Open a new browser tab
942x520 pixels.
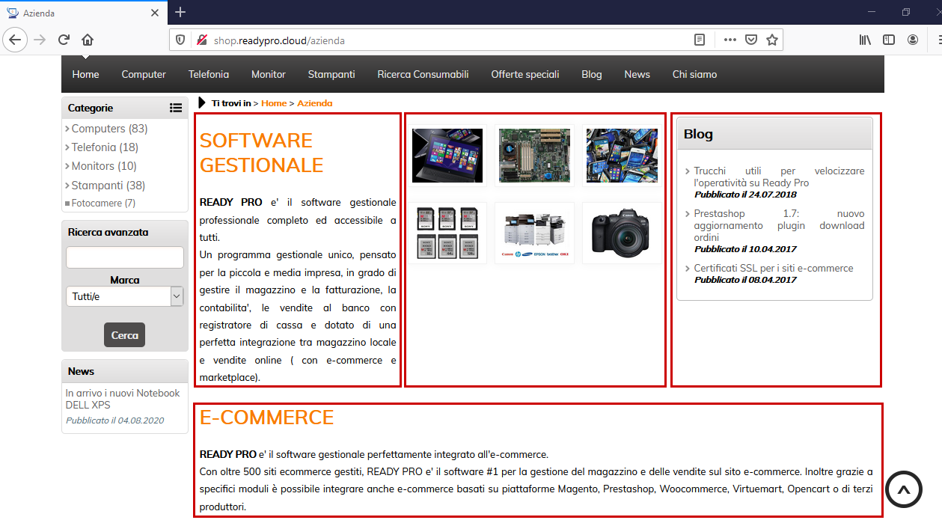(180, 13)
